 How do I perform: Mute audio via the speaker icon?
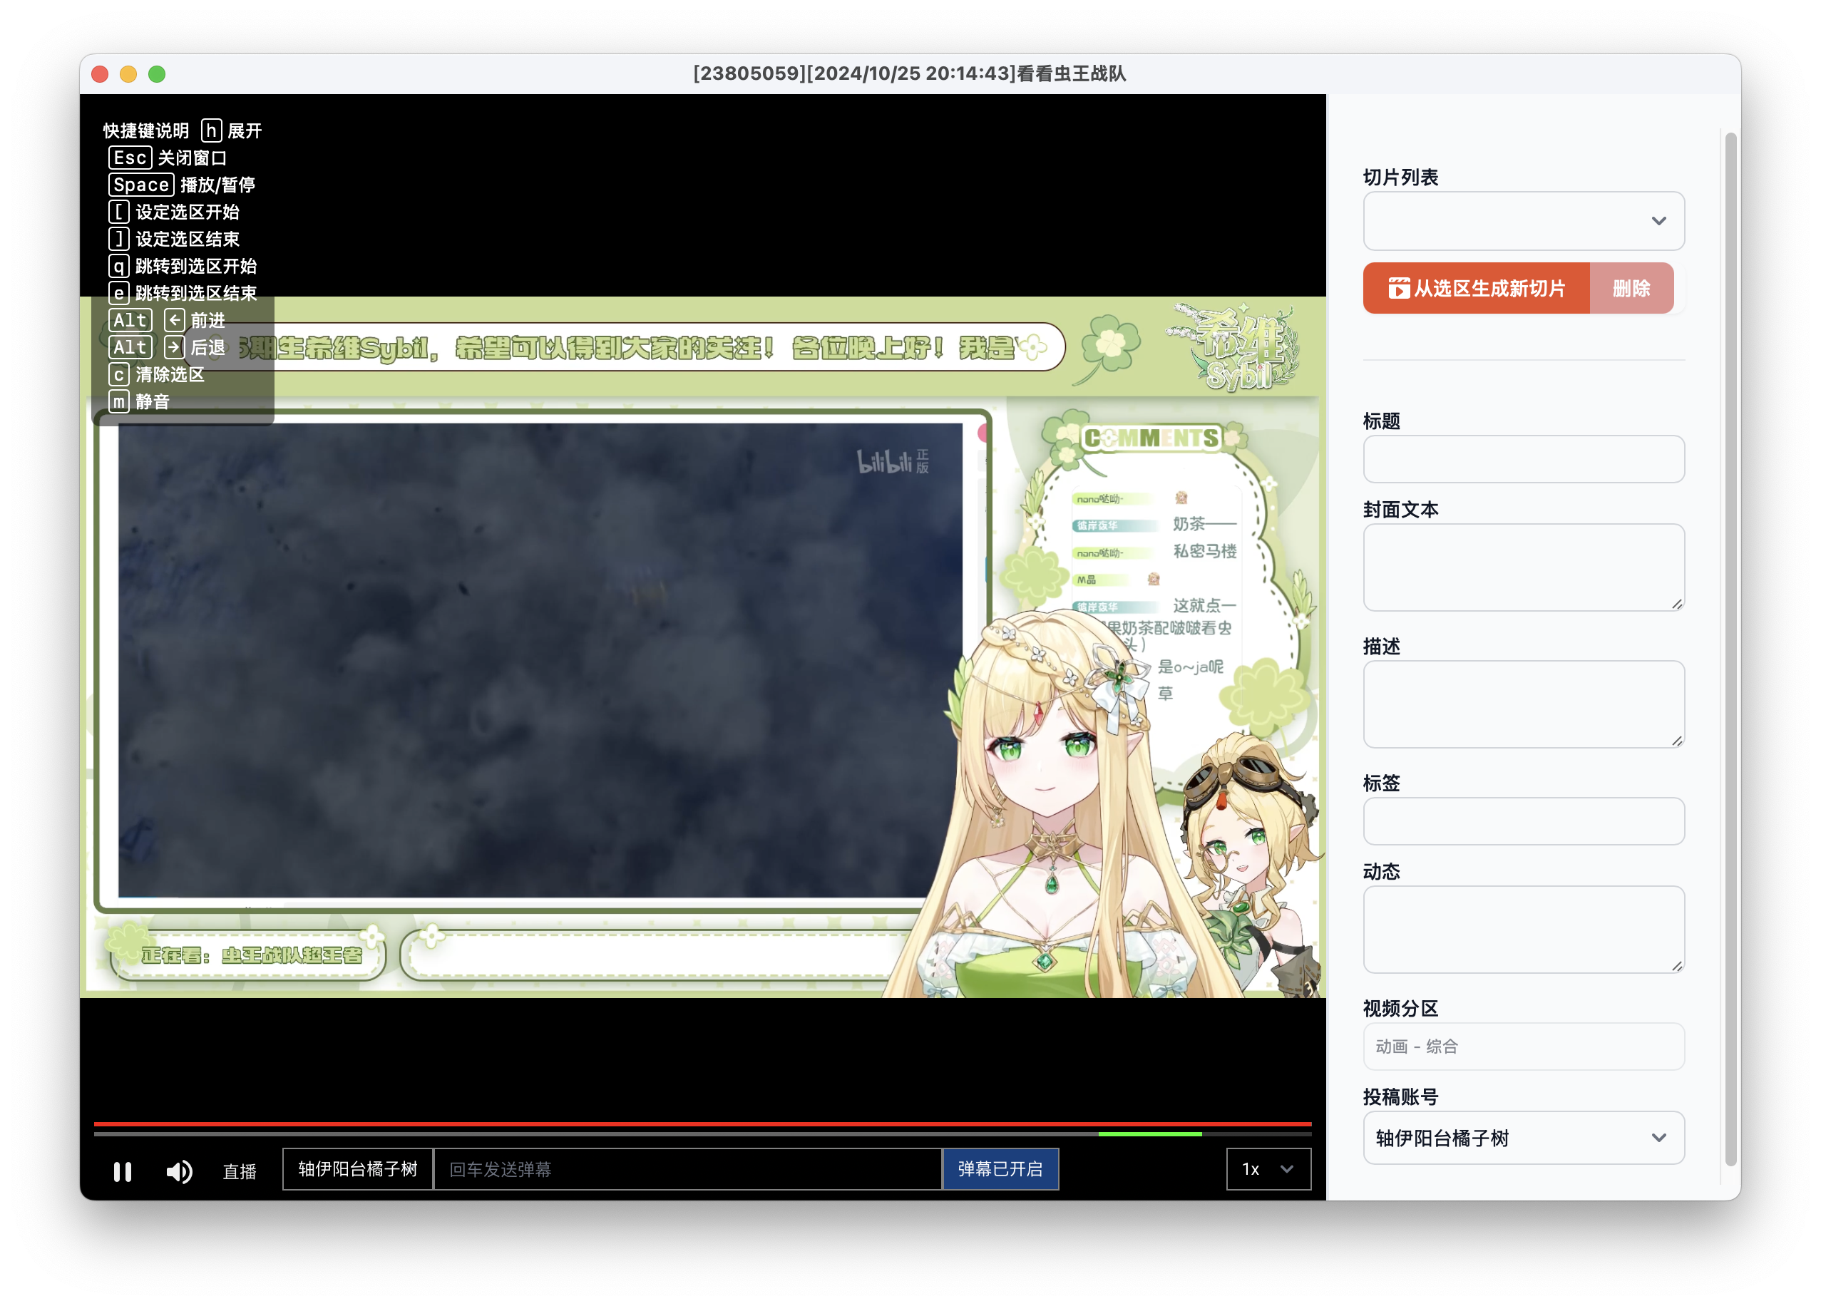tap(178, 1172)
